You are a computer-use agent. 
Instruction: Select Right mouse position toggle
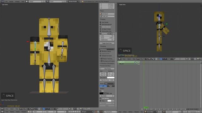tap(111, 86)
